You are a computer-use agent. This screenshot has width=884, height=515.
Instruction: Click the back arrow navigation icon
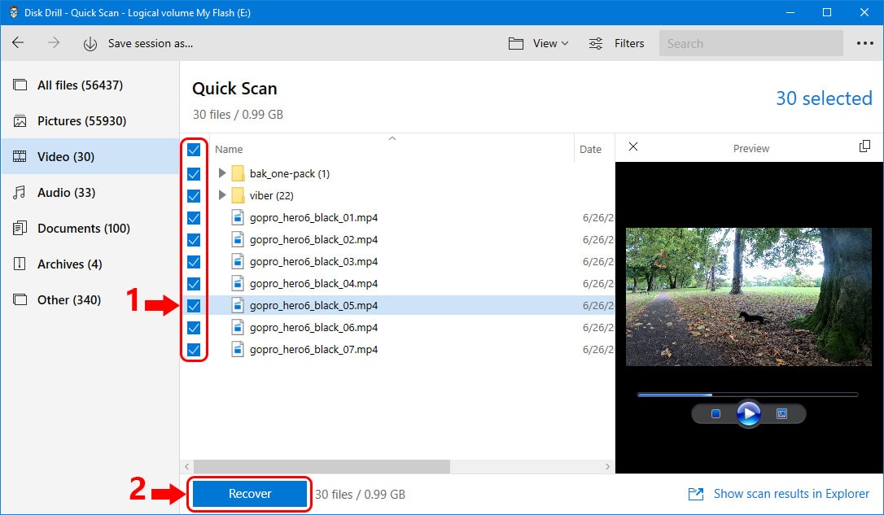[18, 43]
